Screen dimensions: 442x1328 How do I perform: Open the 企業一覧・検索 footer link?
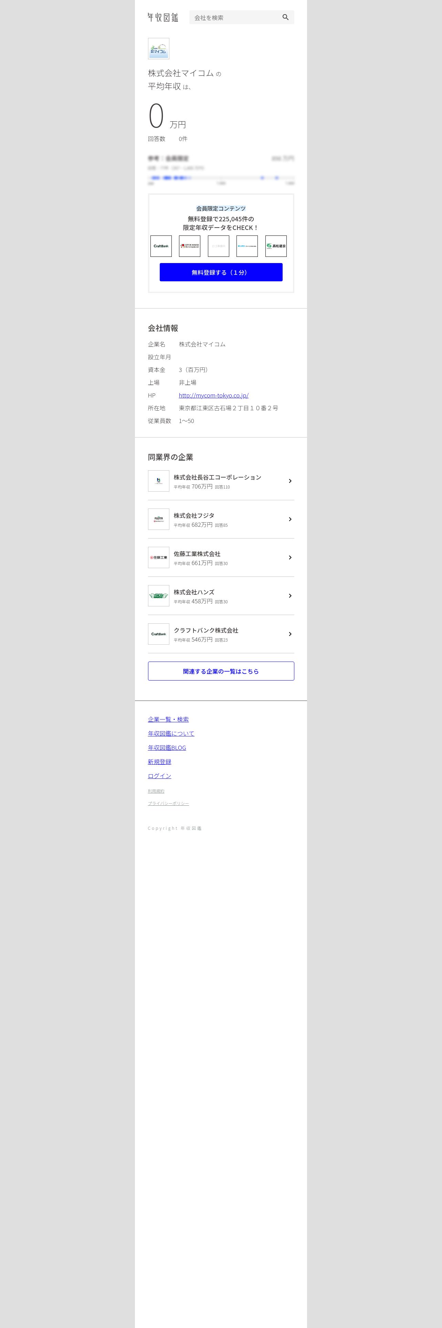[168, 719]
